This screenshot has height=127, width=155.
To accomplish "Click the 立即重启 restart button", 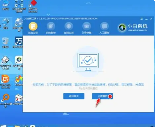I will (x=102, y=96).
